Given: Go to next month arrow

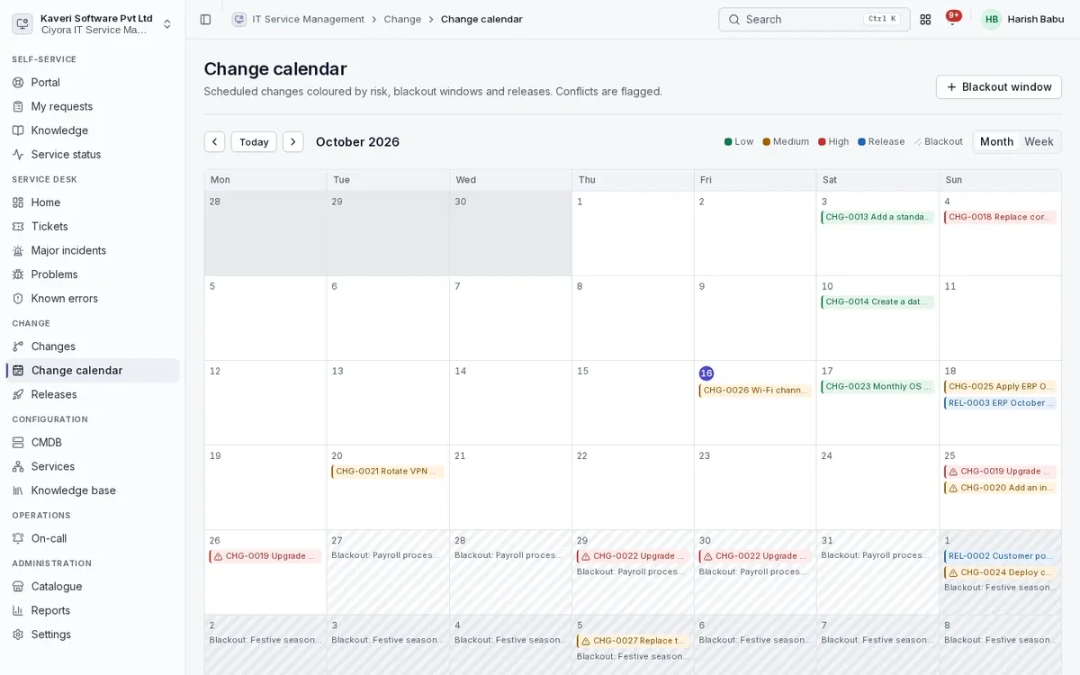Looking at the screenshot, I should [x=293, y=142].
